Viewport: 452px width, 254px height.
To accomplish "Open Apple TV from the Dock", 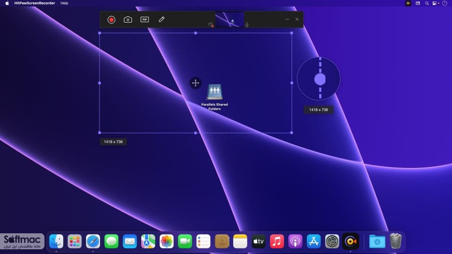I will 259,241.
